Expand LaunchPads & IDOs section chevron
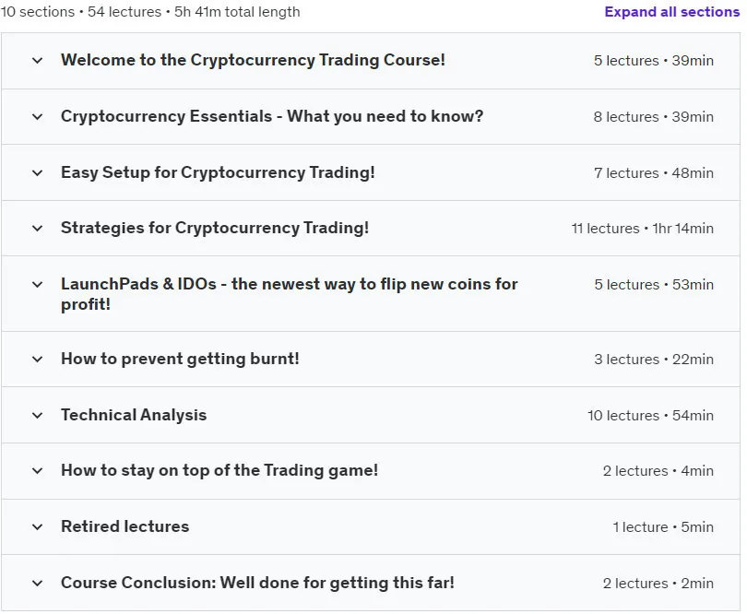This screenshot has width=747, height=614. pyautogui.click(x=37, y=284)
